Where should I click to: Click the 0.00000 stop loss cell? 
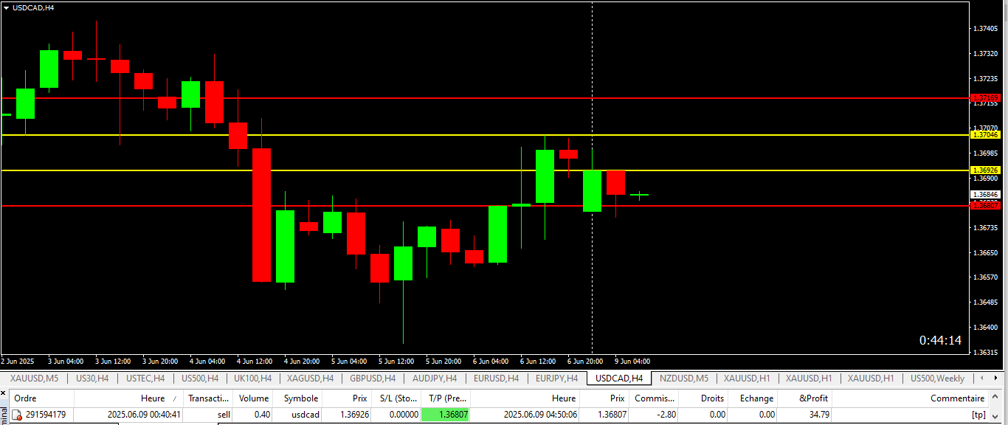click(x=404, y=415)
